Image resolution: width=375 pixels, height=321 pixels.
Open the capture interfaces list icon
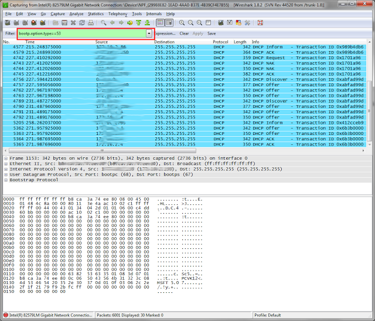pos(6,22)
